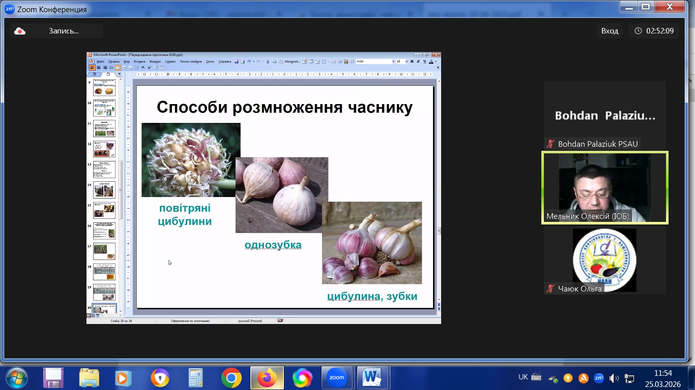The height and width of the screenshot is (390, 695).
Task: Open the Показ слайдов menu
Action: [191, 61]
